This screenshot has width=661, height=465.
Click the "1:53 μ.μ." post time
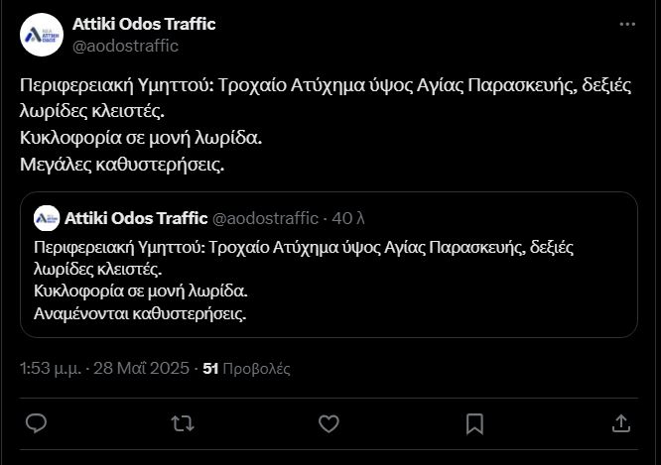(52, 368)
